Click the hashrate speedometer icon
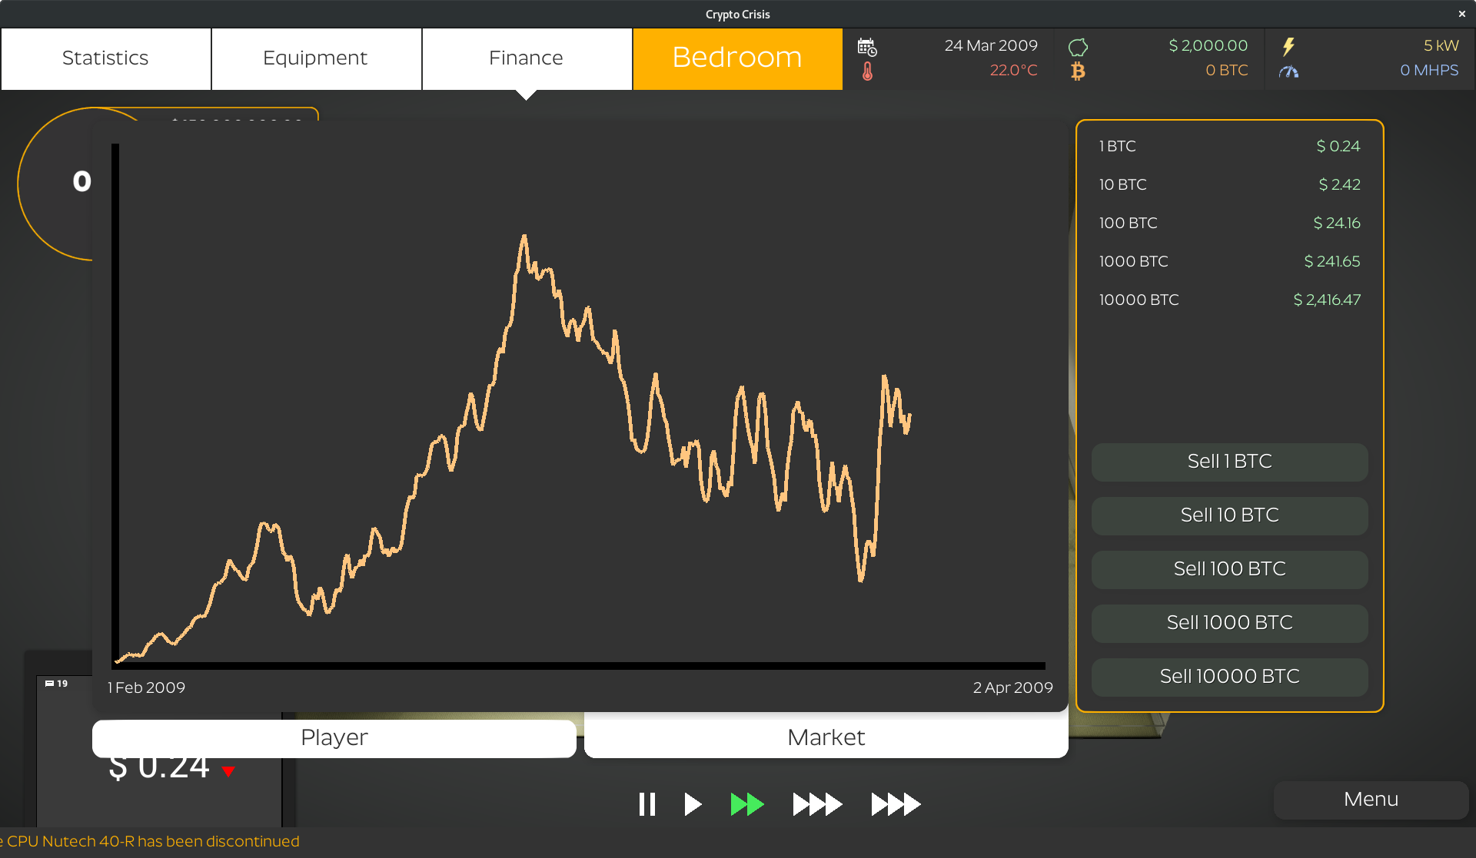This screenshot has width=1476, height=858. pyautogui.click(x=1288, y=71)
